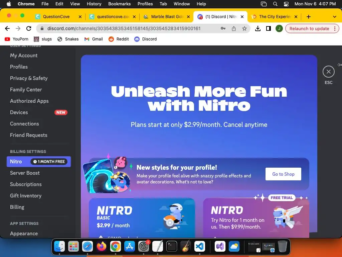
Task: Open Appearance settings
Action: click(x=24, y=233)
